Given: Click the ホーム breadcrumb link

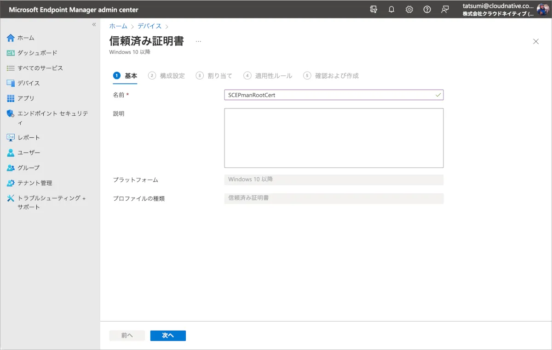Looking at the screenshot, I should coord(118,26).
